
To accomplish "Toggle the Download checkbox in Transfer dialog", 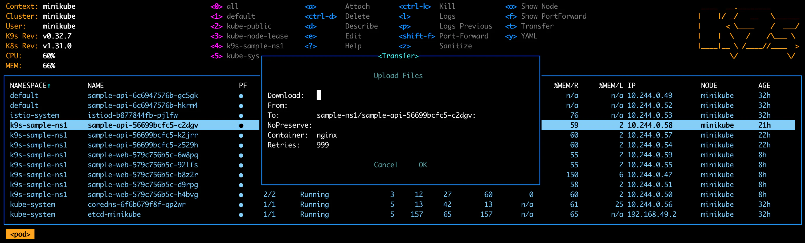I will tap(318, 95).
